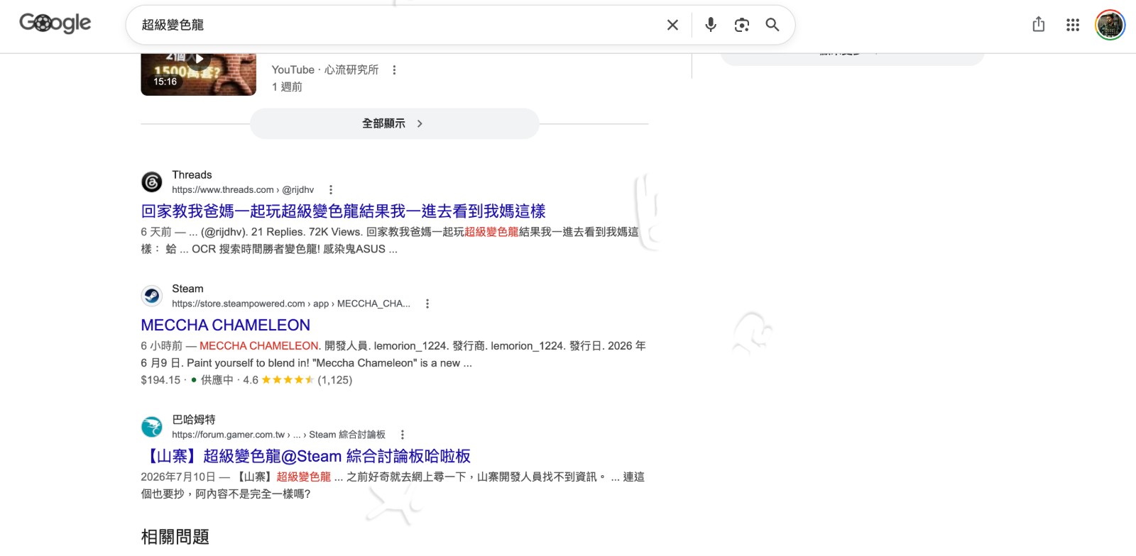
Task: Open more options for Threads result
Action: tap(331, 189)
